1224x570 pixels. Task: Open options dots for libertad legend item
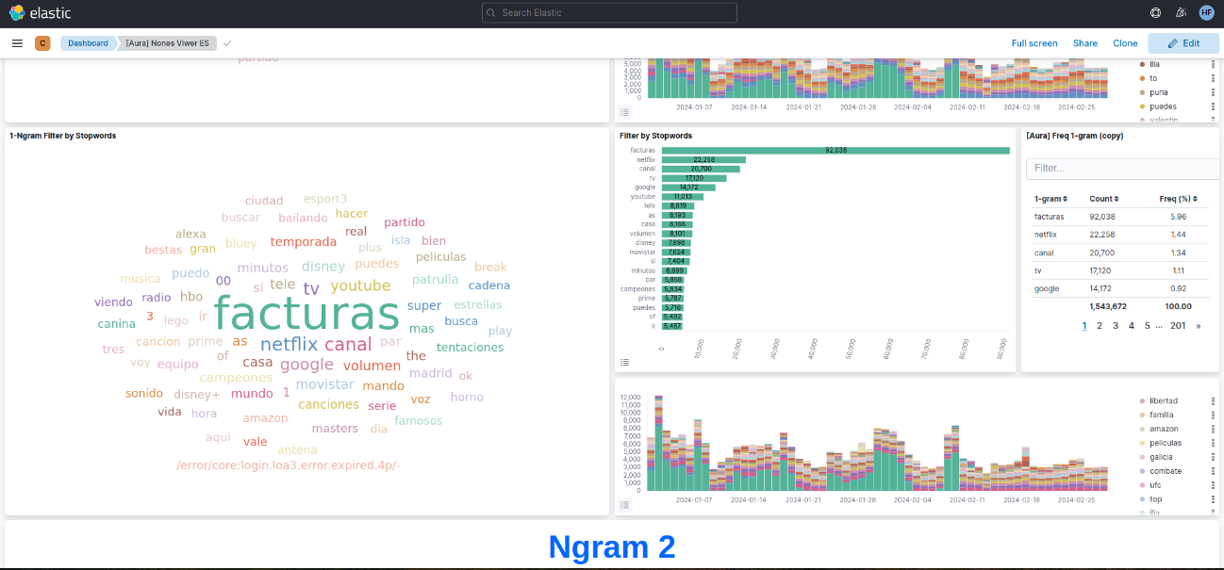click(1213, 400)
